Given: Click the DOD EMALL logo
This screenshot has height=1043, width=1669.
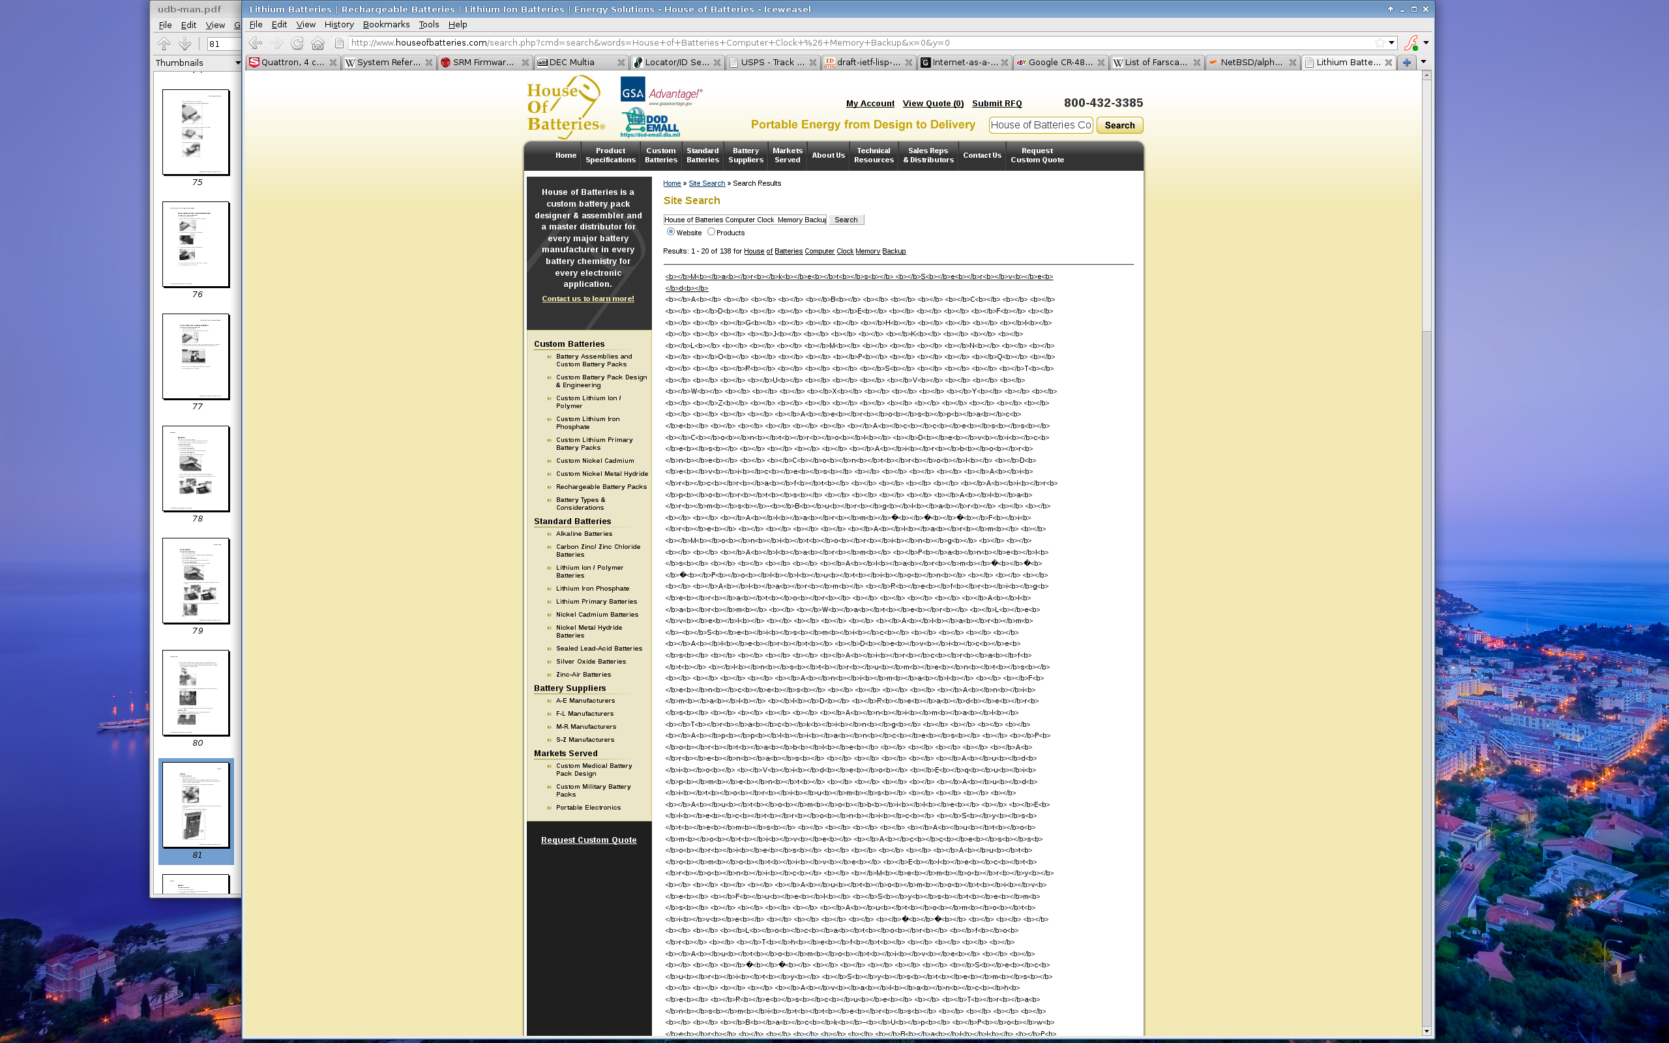Looking at the screenshot, I should [649, 123].
